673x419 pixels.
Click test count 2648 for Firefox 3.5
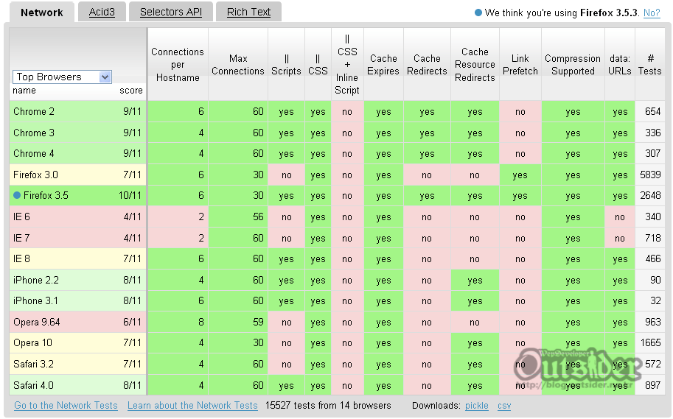tap(650, 196)
